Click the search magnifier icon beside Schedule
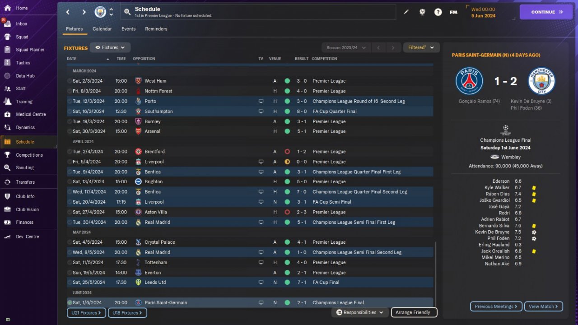 [x=127, y=12]
